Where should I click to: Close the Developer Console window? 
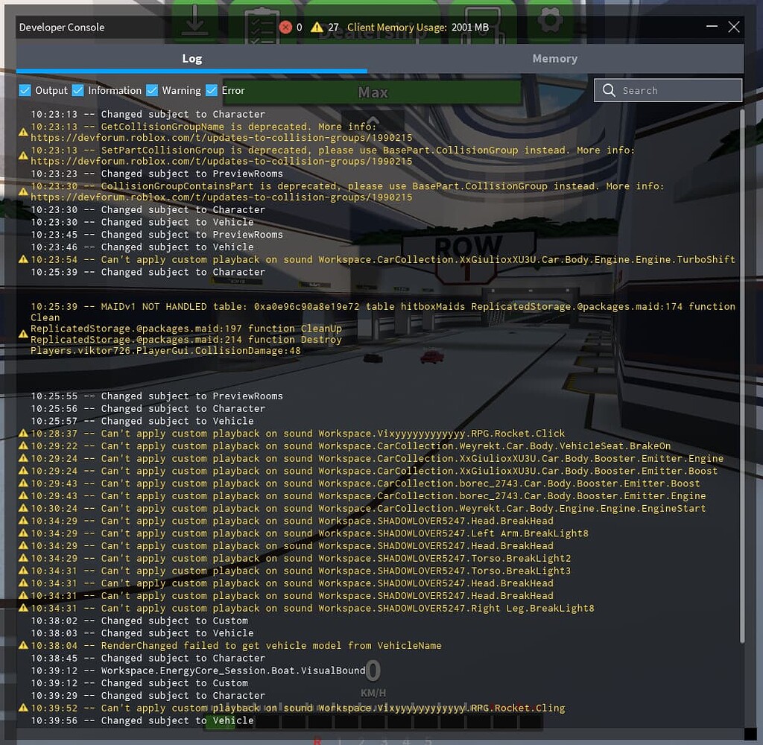click(x=734, y=28)
